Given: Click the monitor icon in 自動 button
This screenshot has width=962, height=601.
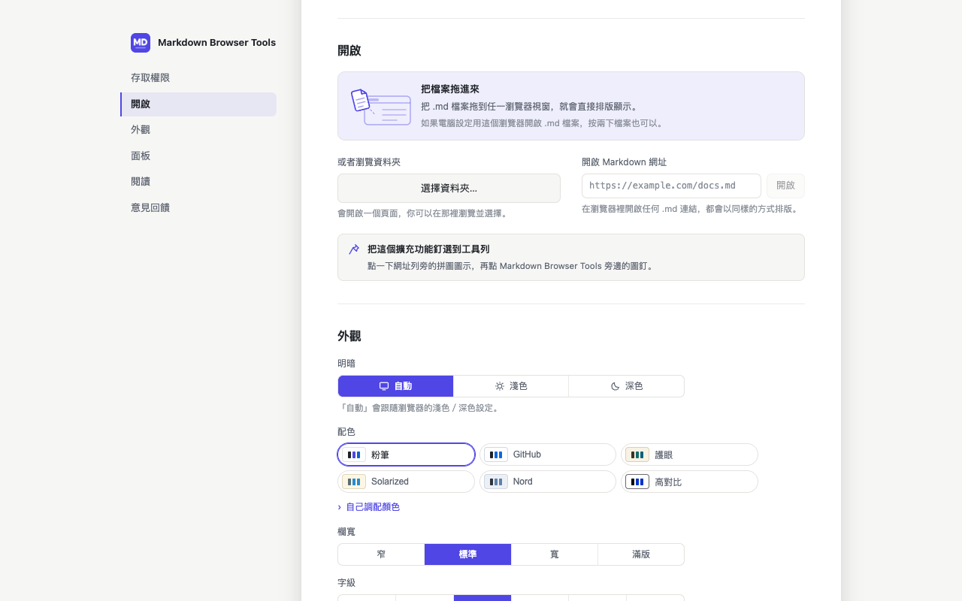Looking at the screenshot, I should (x=384, y=386).
